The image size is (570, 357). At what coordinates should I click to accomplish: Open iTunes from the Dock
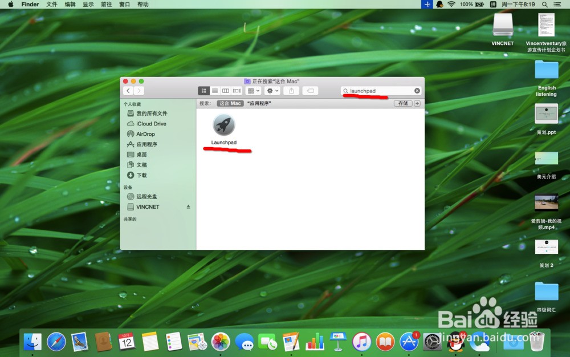pos(362,342)
